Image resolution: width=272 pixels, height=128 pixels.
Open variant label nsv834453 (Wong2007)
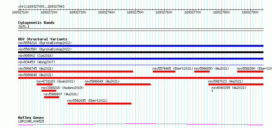pos(37,62)
